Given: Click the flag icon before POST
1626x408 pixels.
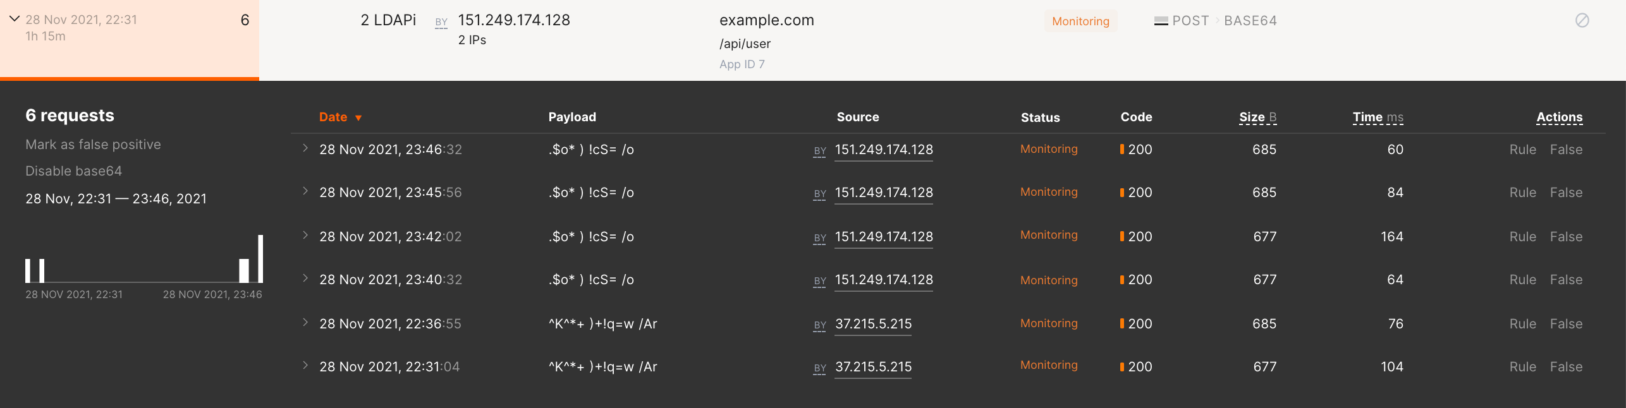Looking at the screenshot, I should 1161,21.
